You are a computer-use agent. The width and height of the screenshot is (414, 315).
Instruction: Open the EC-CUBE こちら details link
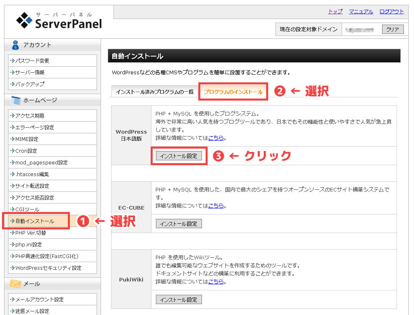(216, 206)
